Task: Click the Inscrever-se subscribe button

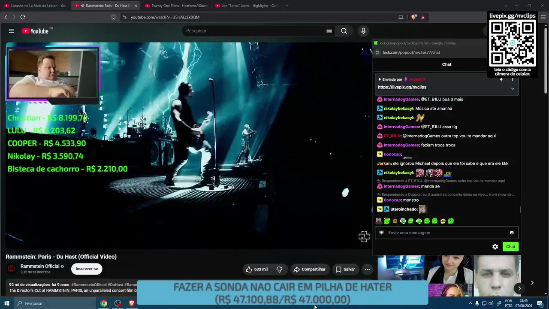Action: (87, 269)
